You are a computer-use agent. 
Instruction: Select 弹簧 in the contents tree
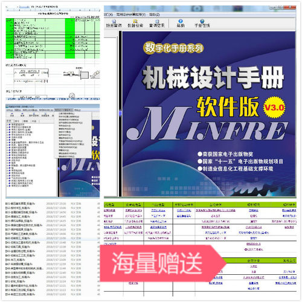click(13, 140)
